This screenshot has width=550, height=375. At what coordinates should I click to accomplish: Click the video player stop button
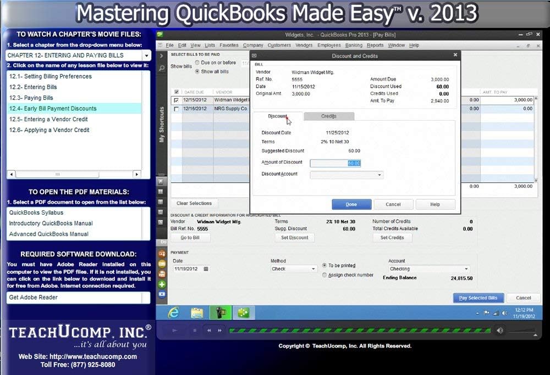coord(195,330)
